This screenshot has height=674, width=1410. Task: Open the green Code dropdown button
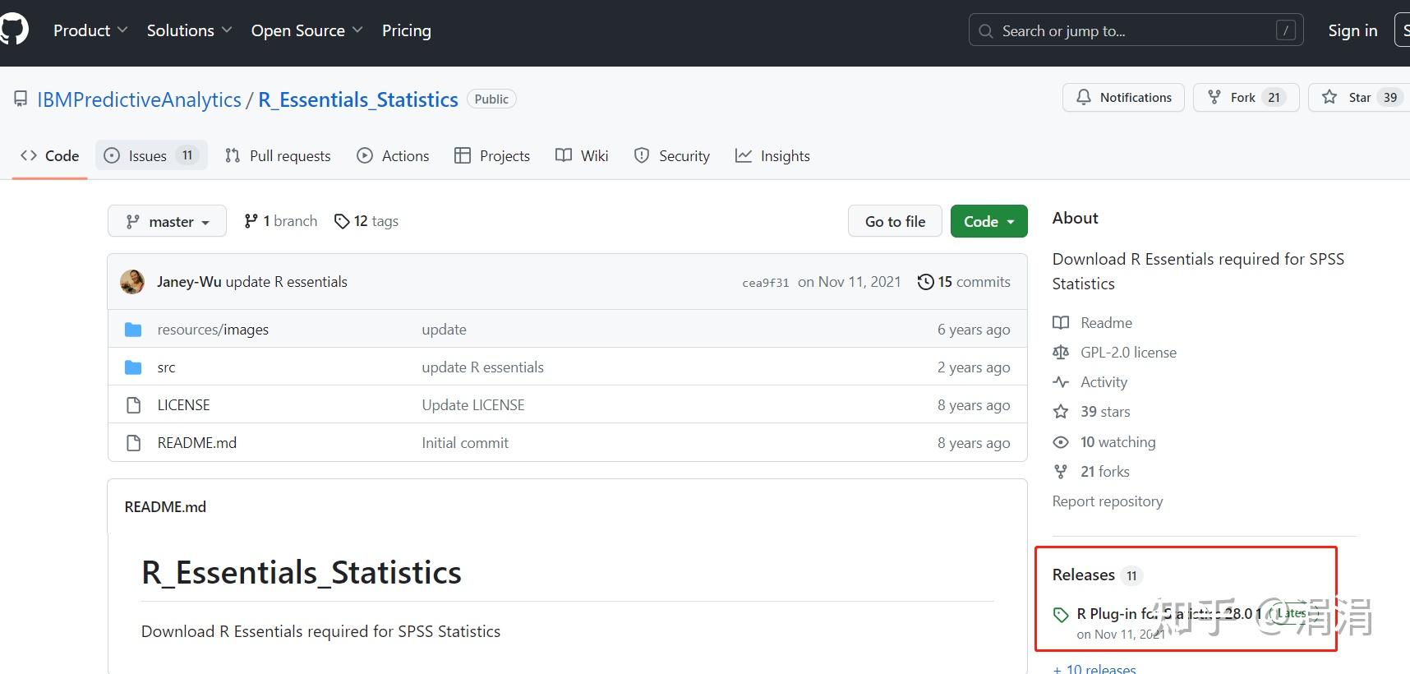989,221
